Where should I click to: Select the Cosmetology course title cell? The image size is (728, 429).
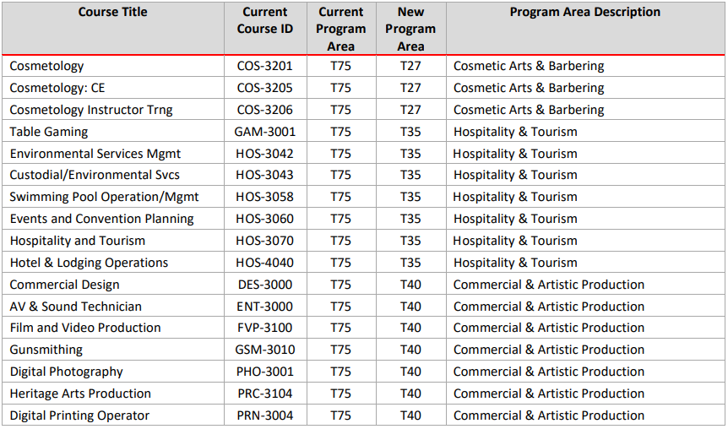coord(47,66)
